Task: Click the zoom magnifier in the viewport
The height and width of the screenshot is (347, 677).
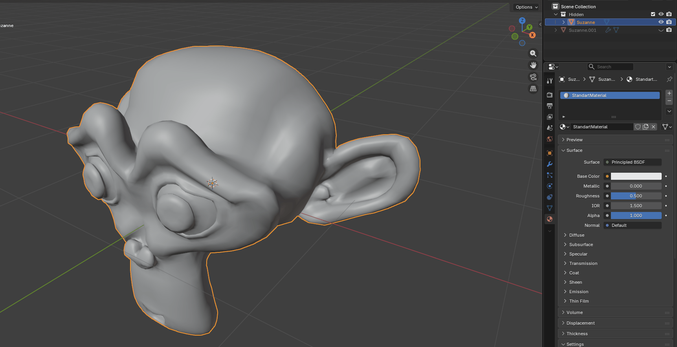Action: 533,53
